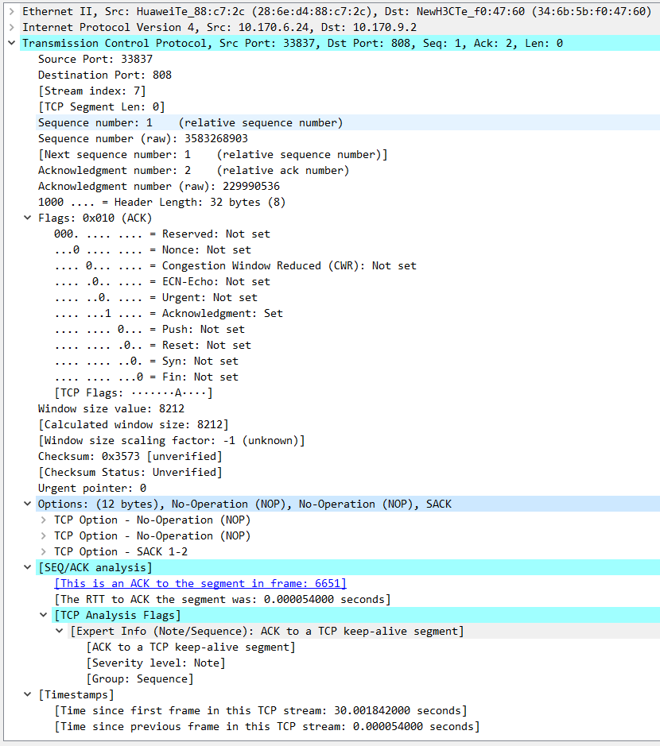Screen dimensions: 660x746
Task: Collapse the SEQ/ACK analysis section
Action: 27,567
